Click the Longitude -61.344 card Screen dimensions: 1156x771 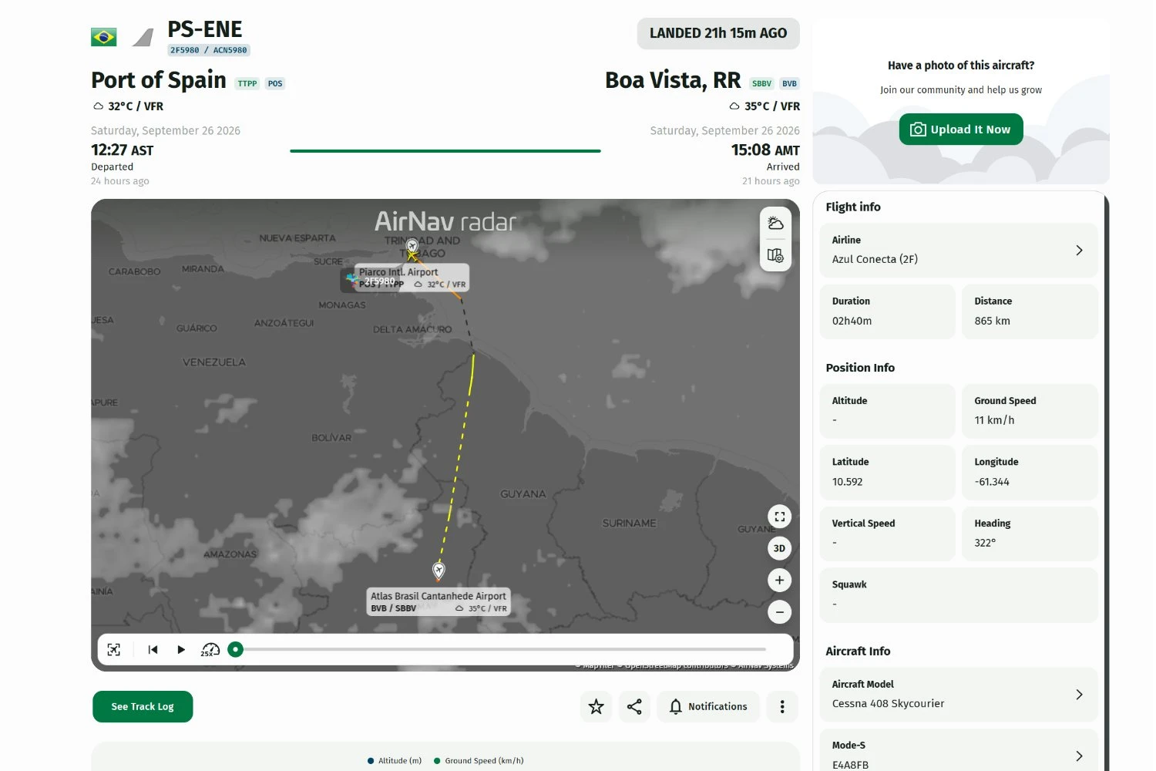(1030, 472)
